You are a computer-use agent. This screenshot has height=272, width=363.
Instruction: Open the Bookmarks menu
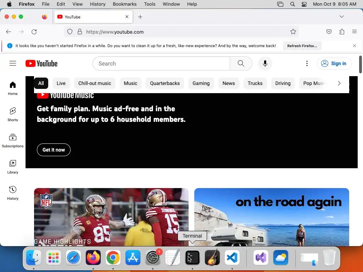(124, 4)
